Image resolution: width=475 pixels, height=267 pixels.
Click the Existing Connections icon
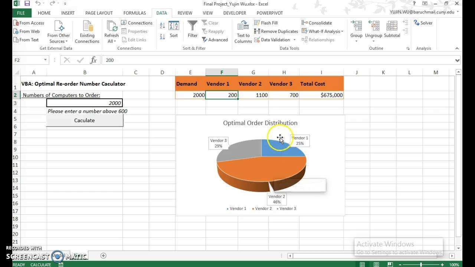87,32
